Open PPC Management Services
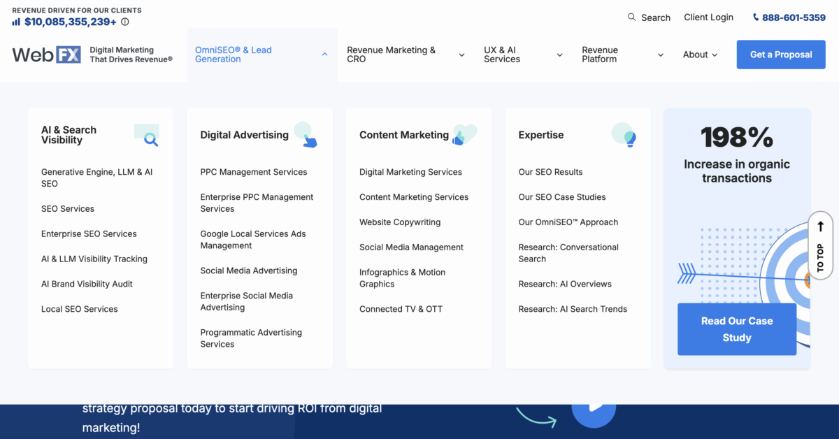 254,172
